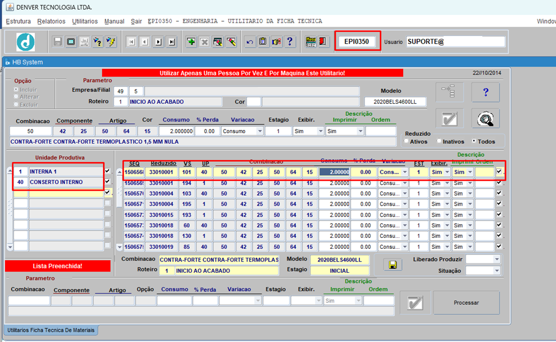Toggle checkbox for CONSERTO INTERNO unit

107,182
